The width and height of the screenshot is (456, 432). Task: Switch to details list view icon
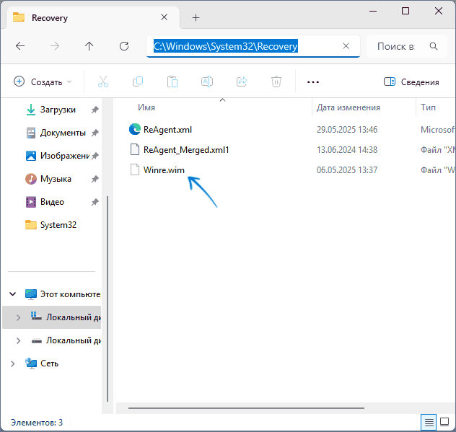429,422
